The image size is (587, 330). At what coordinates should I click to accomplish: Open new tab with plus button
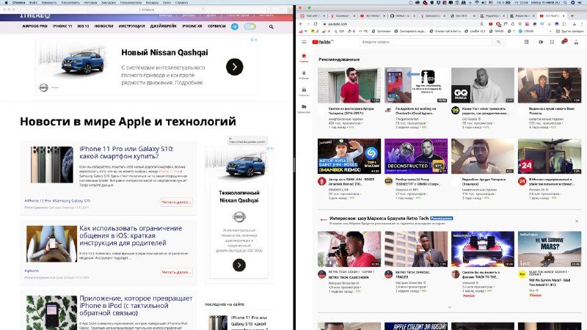tap(572, 15)
